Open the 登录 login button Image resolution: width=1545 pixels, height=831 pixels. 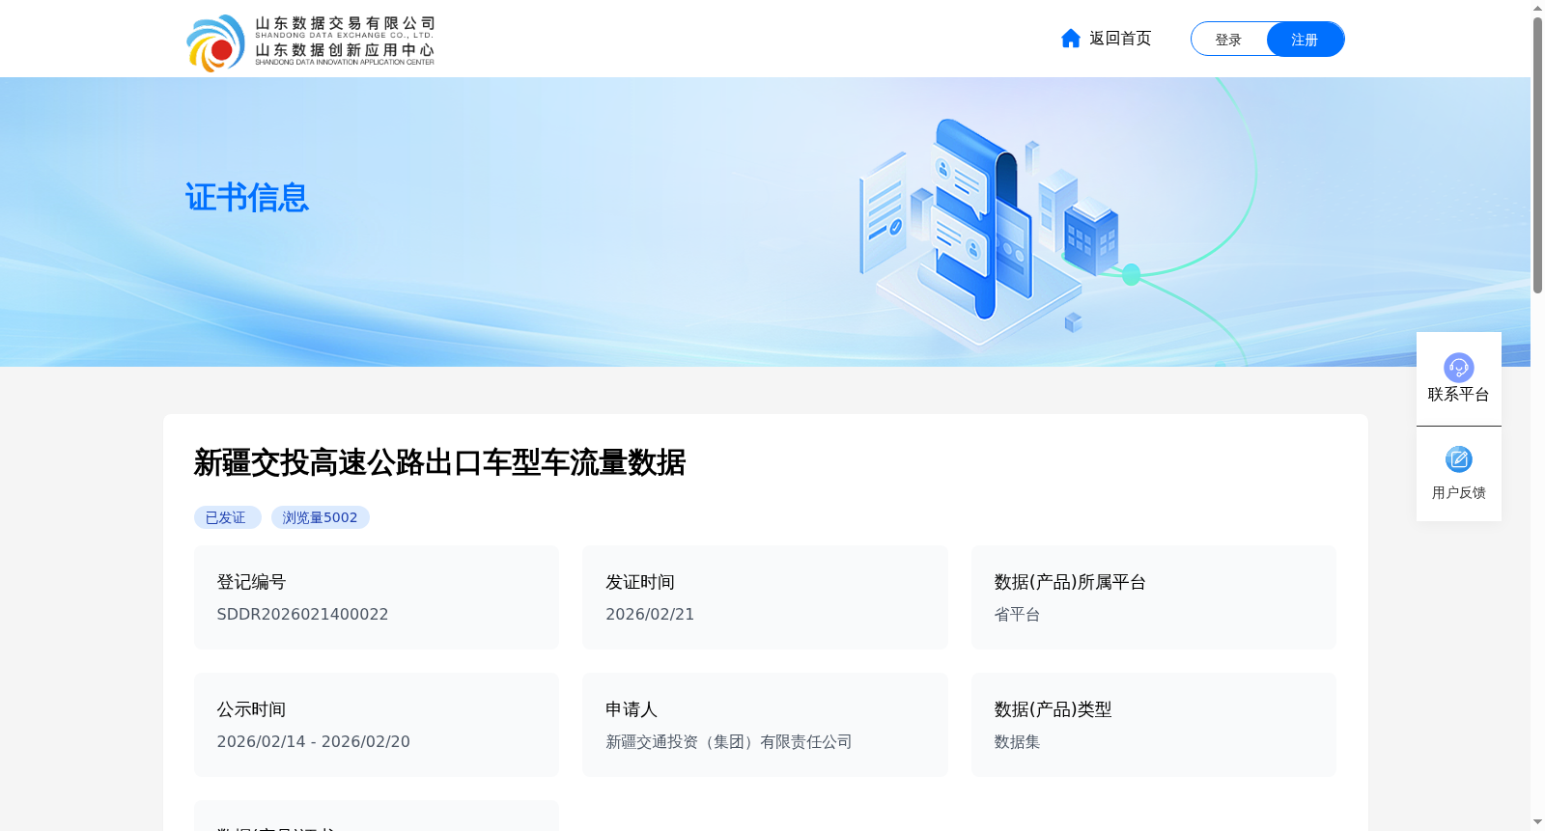1228,40
